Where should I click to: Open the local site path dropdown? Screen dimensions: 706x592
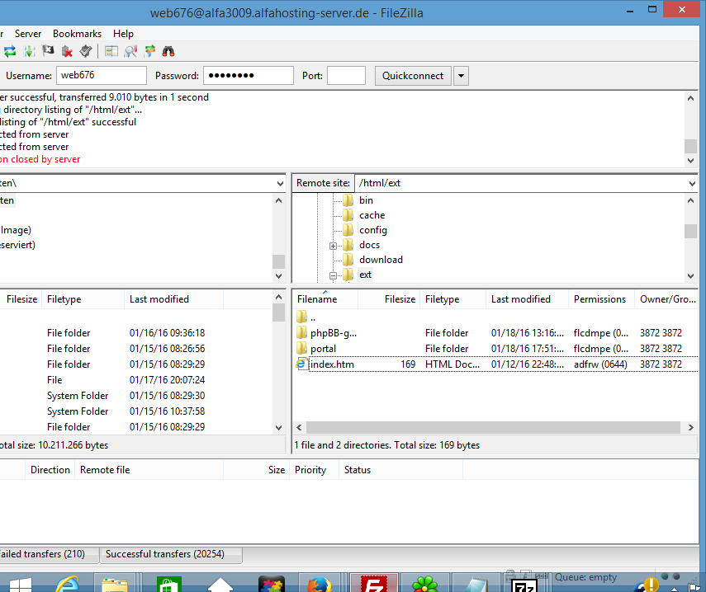(280, 183)
